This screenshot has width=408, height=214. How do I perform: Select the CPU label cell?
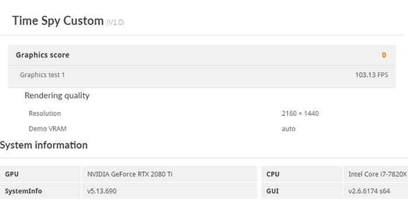[301, 174]
